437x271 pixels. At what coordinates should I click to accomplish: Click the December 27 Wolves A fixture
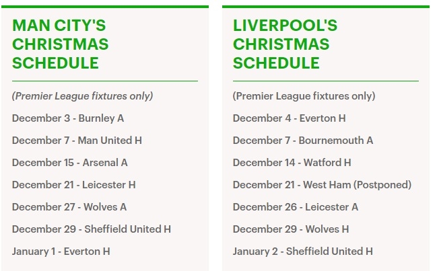coord(69,207)
